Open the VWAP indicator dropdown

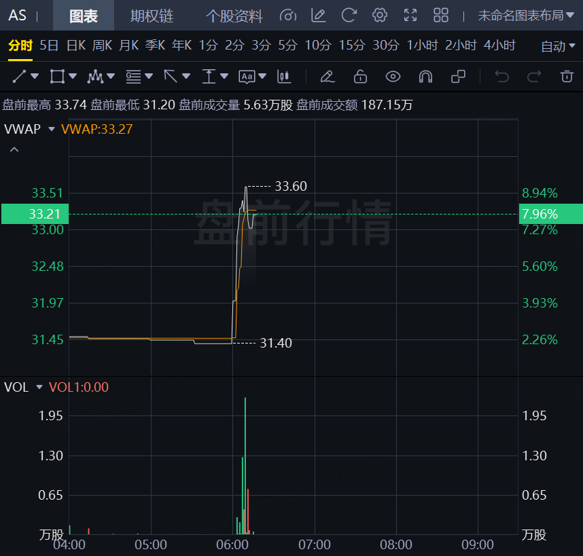[51, 128]
